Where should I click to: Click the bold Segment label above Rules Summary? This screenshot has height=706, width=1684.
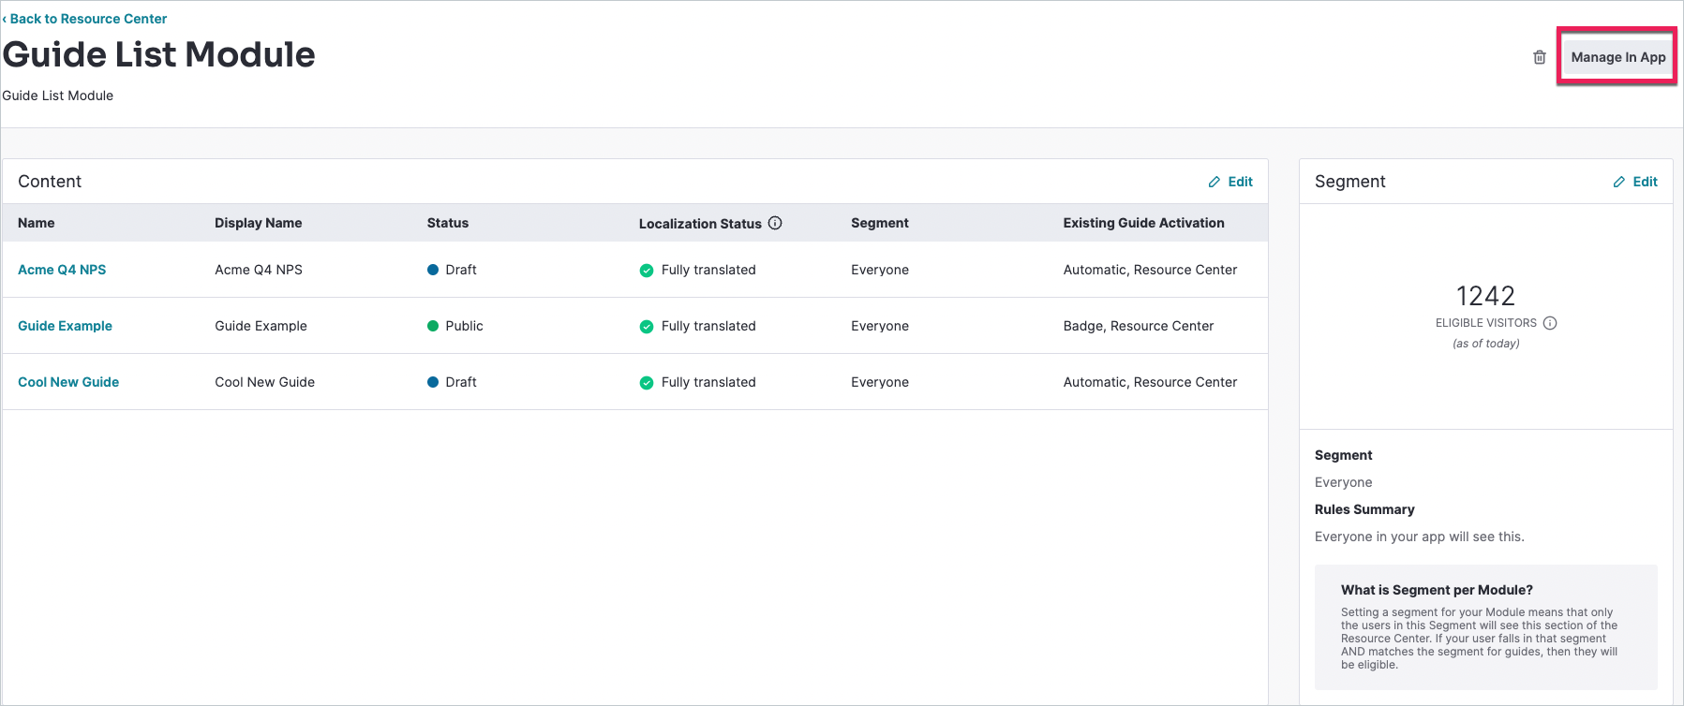[x=1343, y=455]
